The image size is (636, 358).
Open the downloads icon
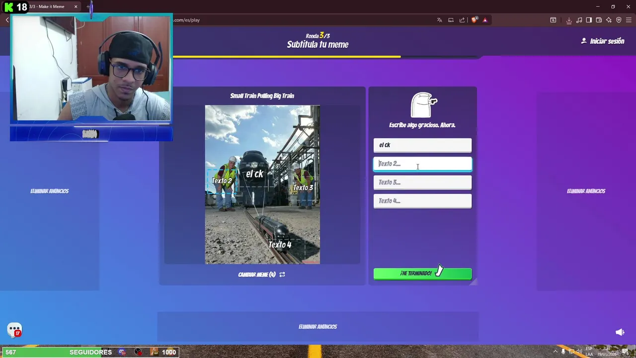pos(569,20)
